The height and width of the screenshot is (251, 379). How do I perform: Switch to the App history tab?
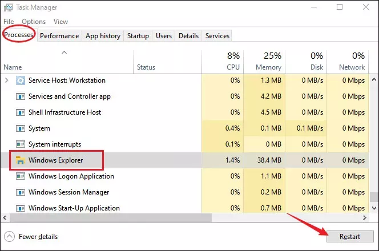[x=103, y=36]
